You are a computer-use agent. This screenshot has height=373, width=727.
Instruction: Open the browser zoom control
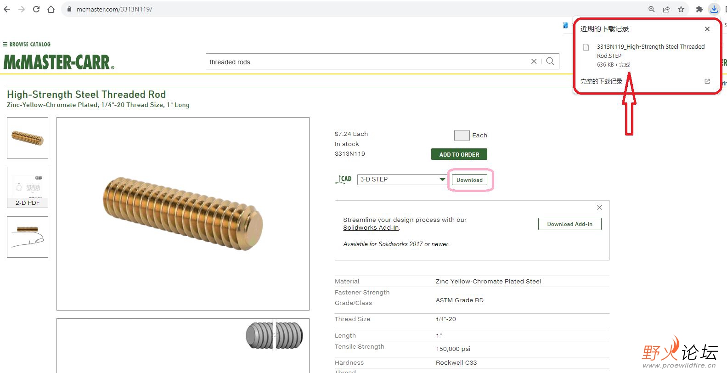click(652, 9)
